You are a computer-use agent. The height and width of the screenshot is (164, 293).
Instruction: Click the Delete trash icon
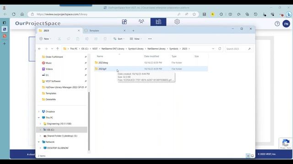pos(105,39)
